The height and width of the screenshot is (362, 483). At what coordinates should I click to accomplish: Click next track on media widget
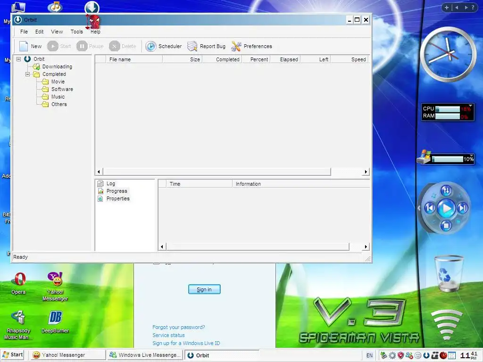[x=463, y=208]
